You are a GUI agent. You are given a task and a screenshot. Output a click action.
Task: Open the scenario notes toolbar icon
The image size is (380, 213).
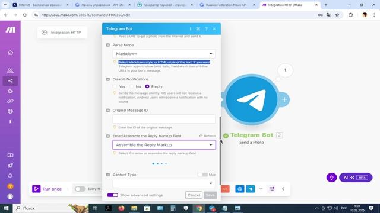point(272,189)
